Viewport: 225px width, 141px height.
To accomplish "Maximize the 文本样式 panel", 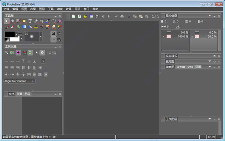I will [214, 56].
